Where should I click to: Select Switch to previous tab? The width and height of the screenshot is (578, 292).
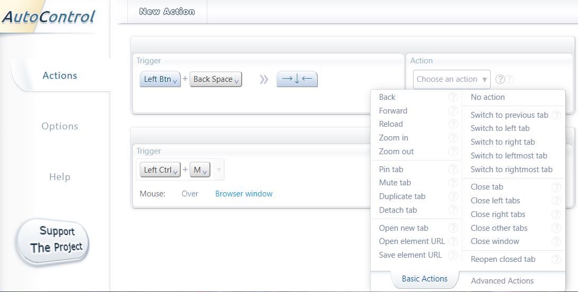point(509,115)
